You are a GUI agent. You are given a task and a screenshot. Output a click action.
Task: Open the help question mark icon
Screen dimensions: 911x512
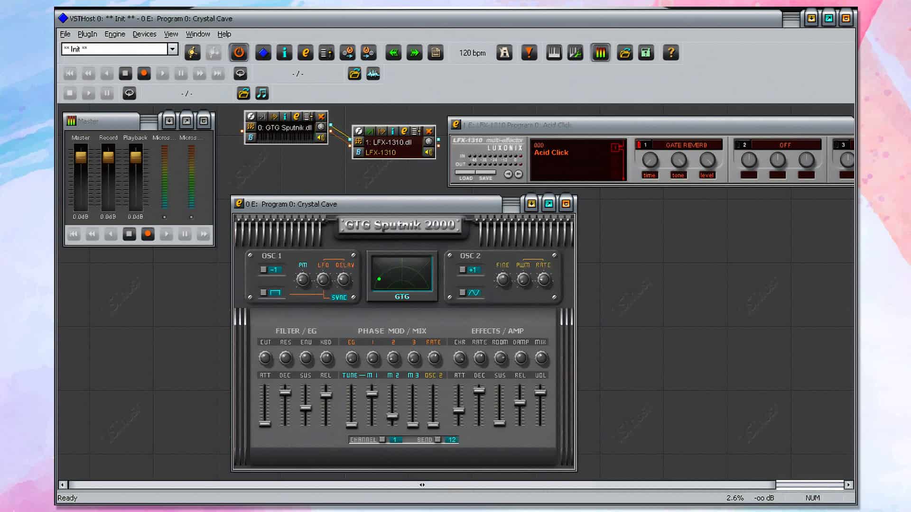pyautogui.click(x=670, y=53)
